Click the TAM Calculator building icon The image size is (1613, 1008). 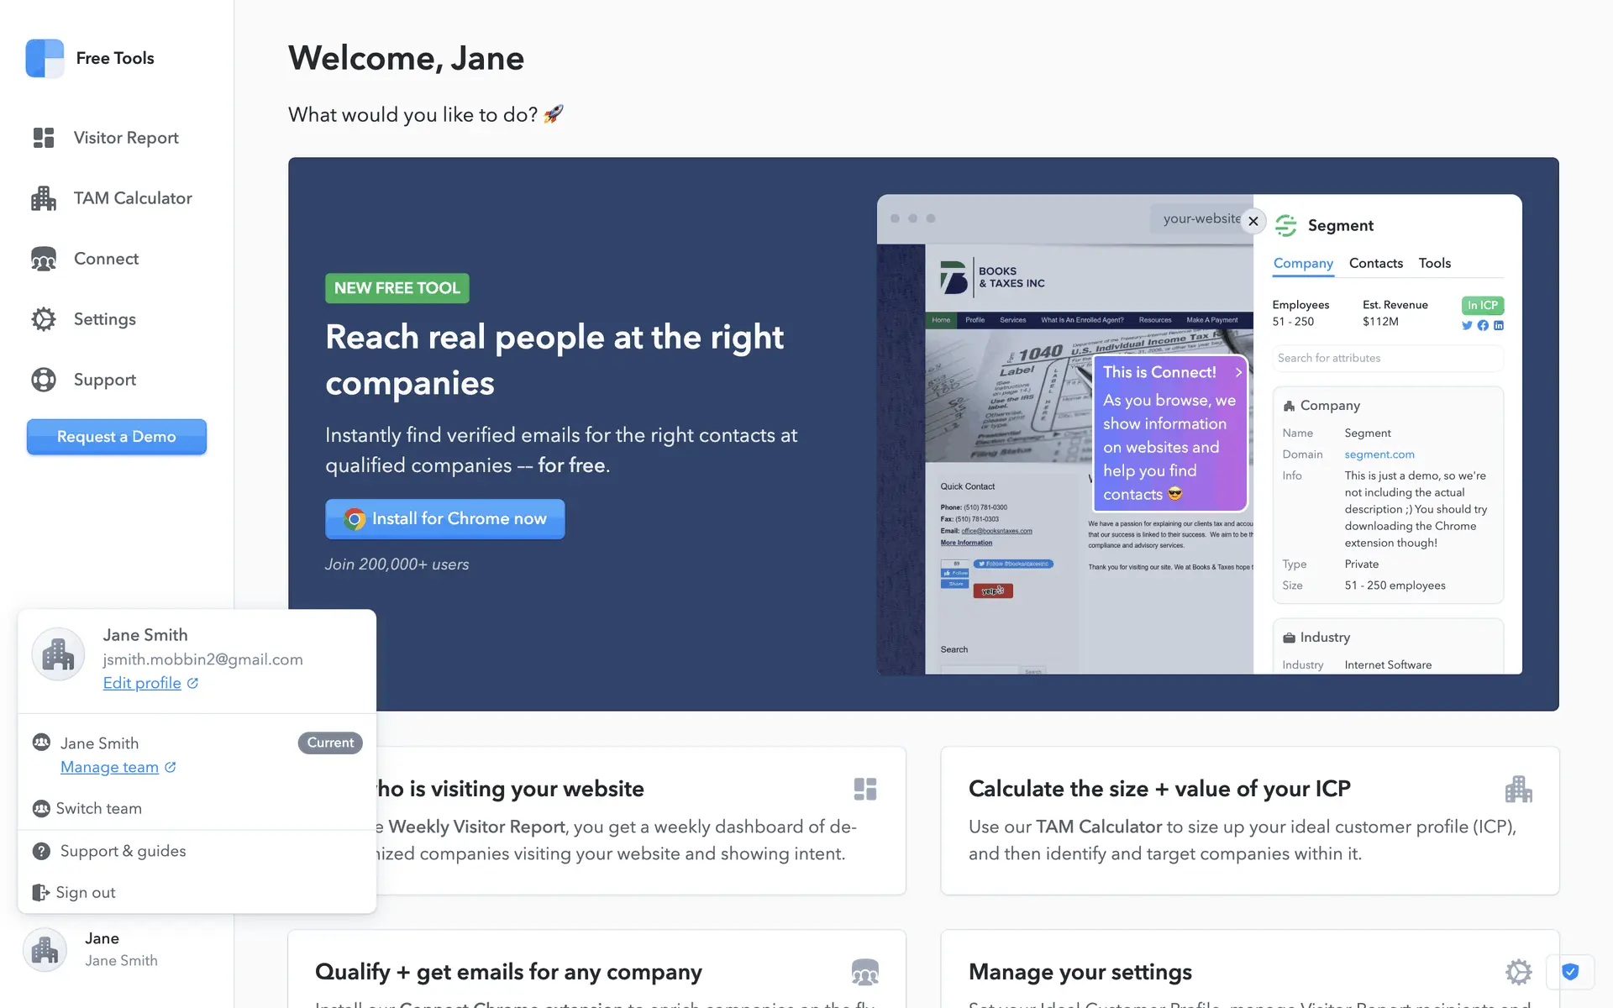44,198
